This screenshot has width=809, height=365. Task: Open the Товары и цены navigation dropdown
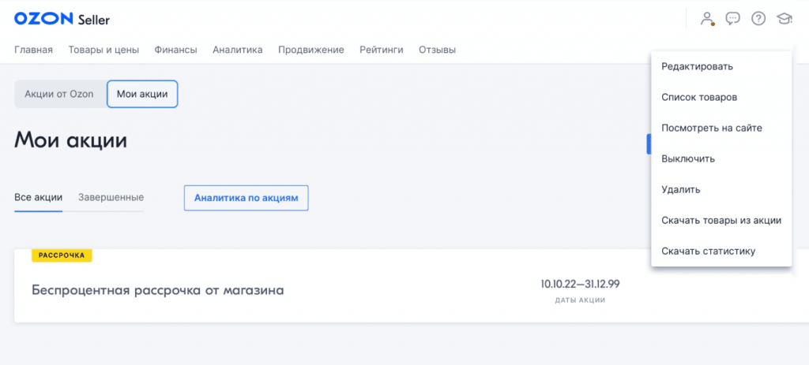(x=103, y=50)
